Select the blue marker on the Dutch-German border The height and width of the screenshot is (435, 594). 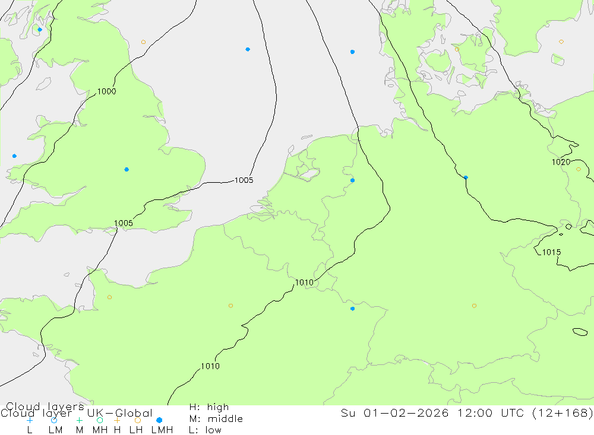coord(353,180)
